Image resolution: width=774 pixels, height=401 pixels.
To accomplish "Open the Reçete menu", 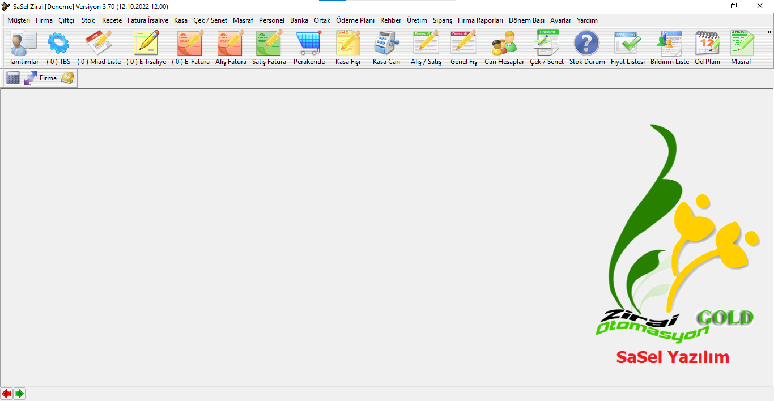I will 112,20.
